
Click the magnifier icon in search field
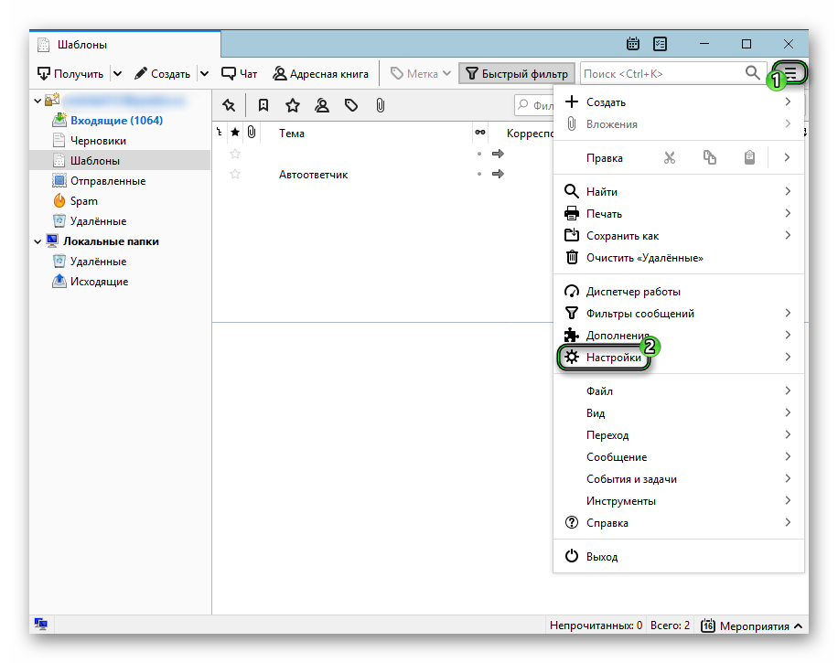(753, 72)
